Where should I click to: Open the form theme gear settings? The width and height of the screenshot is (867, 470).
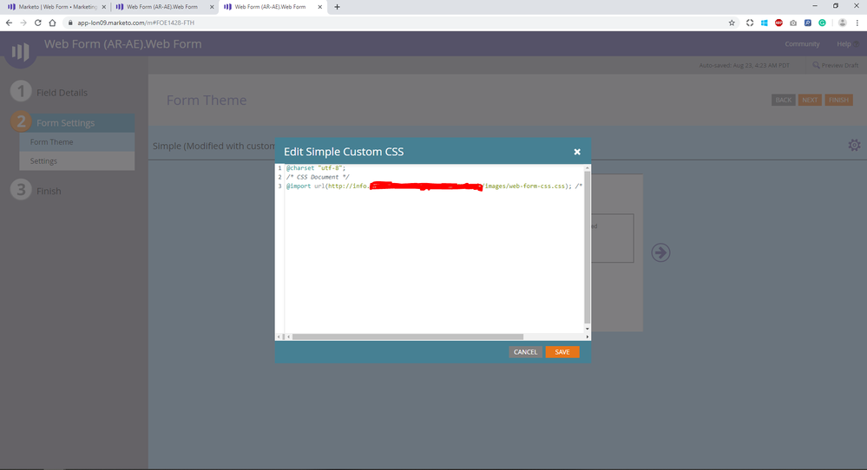point(854,146)
